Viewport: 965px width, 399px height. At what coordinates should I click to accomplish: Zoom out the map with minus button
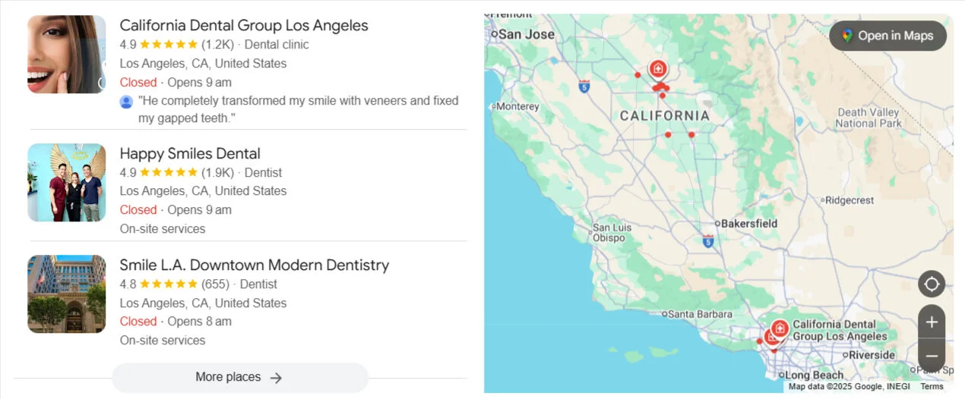(932, 355)
